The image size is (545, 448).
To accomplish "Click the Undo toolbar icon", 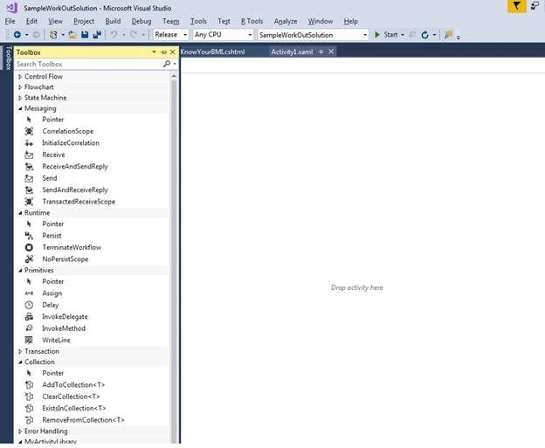I will [x=114, y=34].
